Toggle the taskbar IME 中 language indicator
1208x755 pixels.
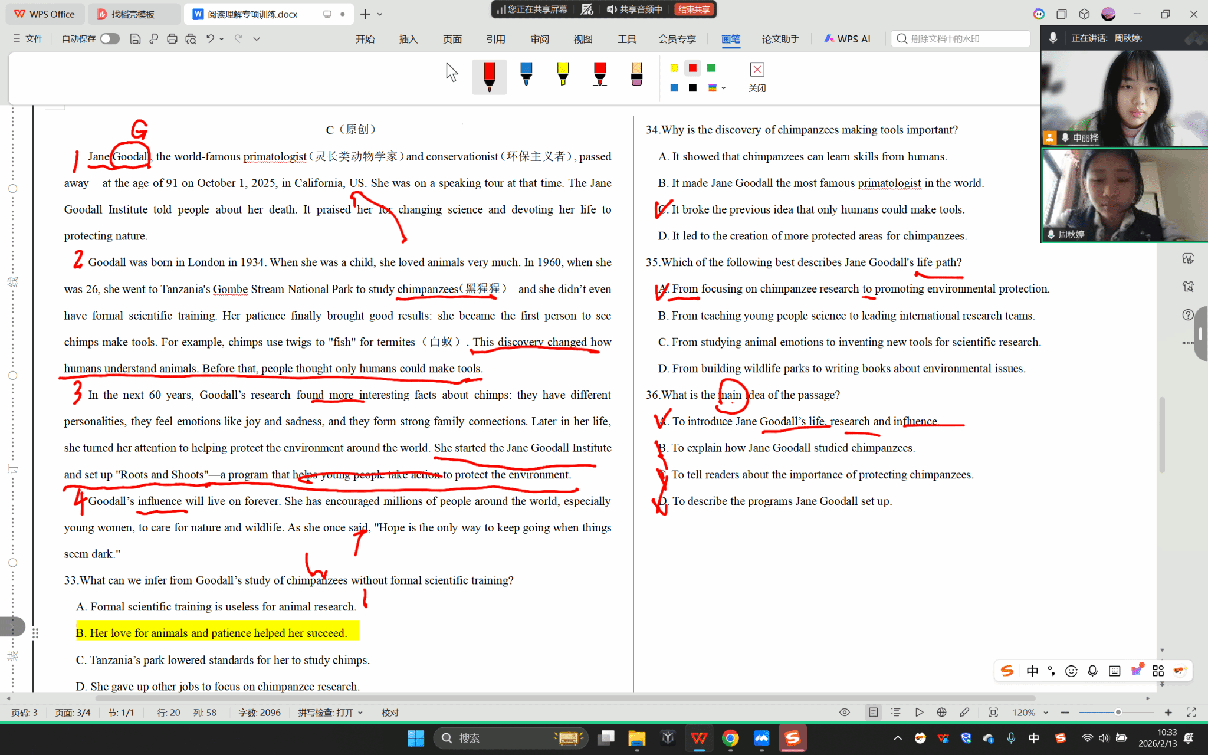(x=1034, y=738)
